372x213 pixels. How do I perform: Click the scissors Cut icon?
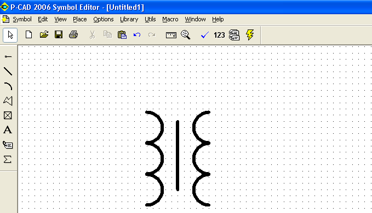(x=92, y=35)
